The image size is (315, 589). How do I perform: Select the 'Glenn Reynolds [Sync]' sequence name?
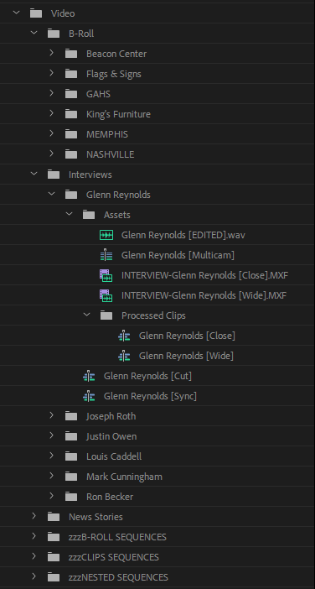pyautogui.click(x=150, y=397)
